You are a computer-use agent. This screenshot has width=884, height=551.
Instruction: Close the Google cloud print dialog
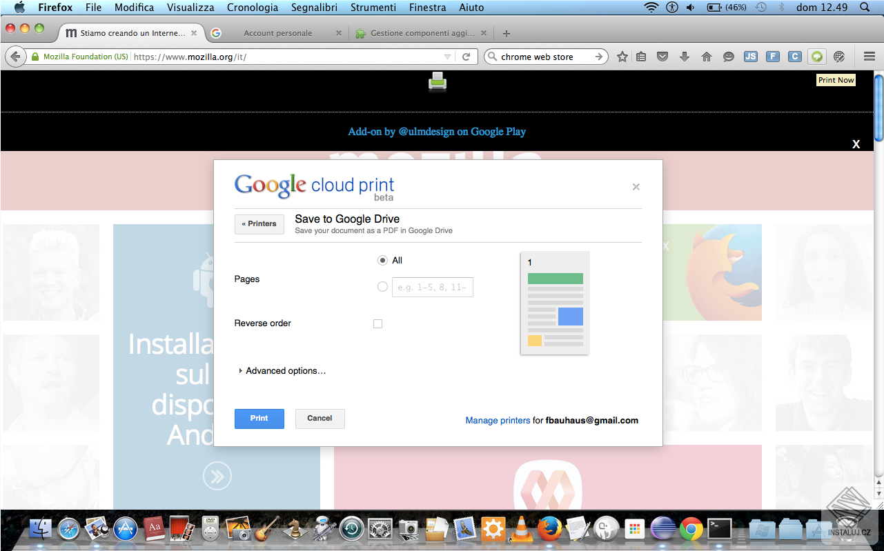click(636, 187)
